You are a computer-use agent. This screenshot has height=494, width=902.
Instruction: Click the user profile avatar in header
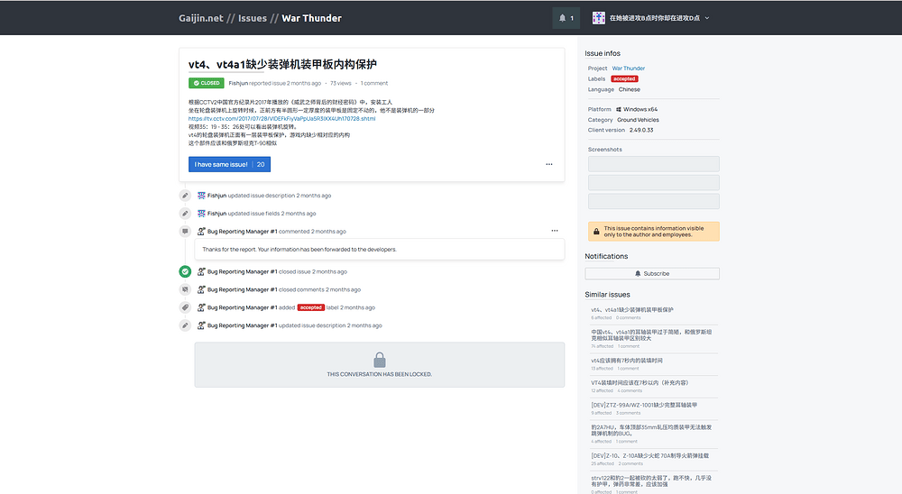click(x=598, y=18)
